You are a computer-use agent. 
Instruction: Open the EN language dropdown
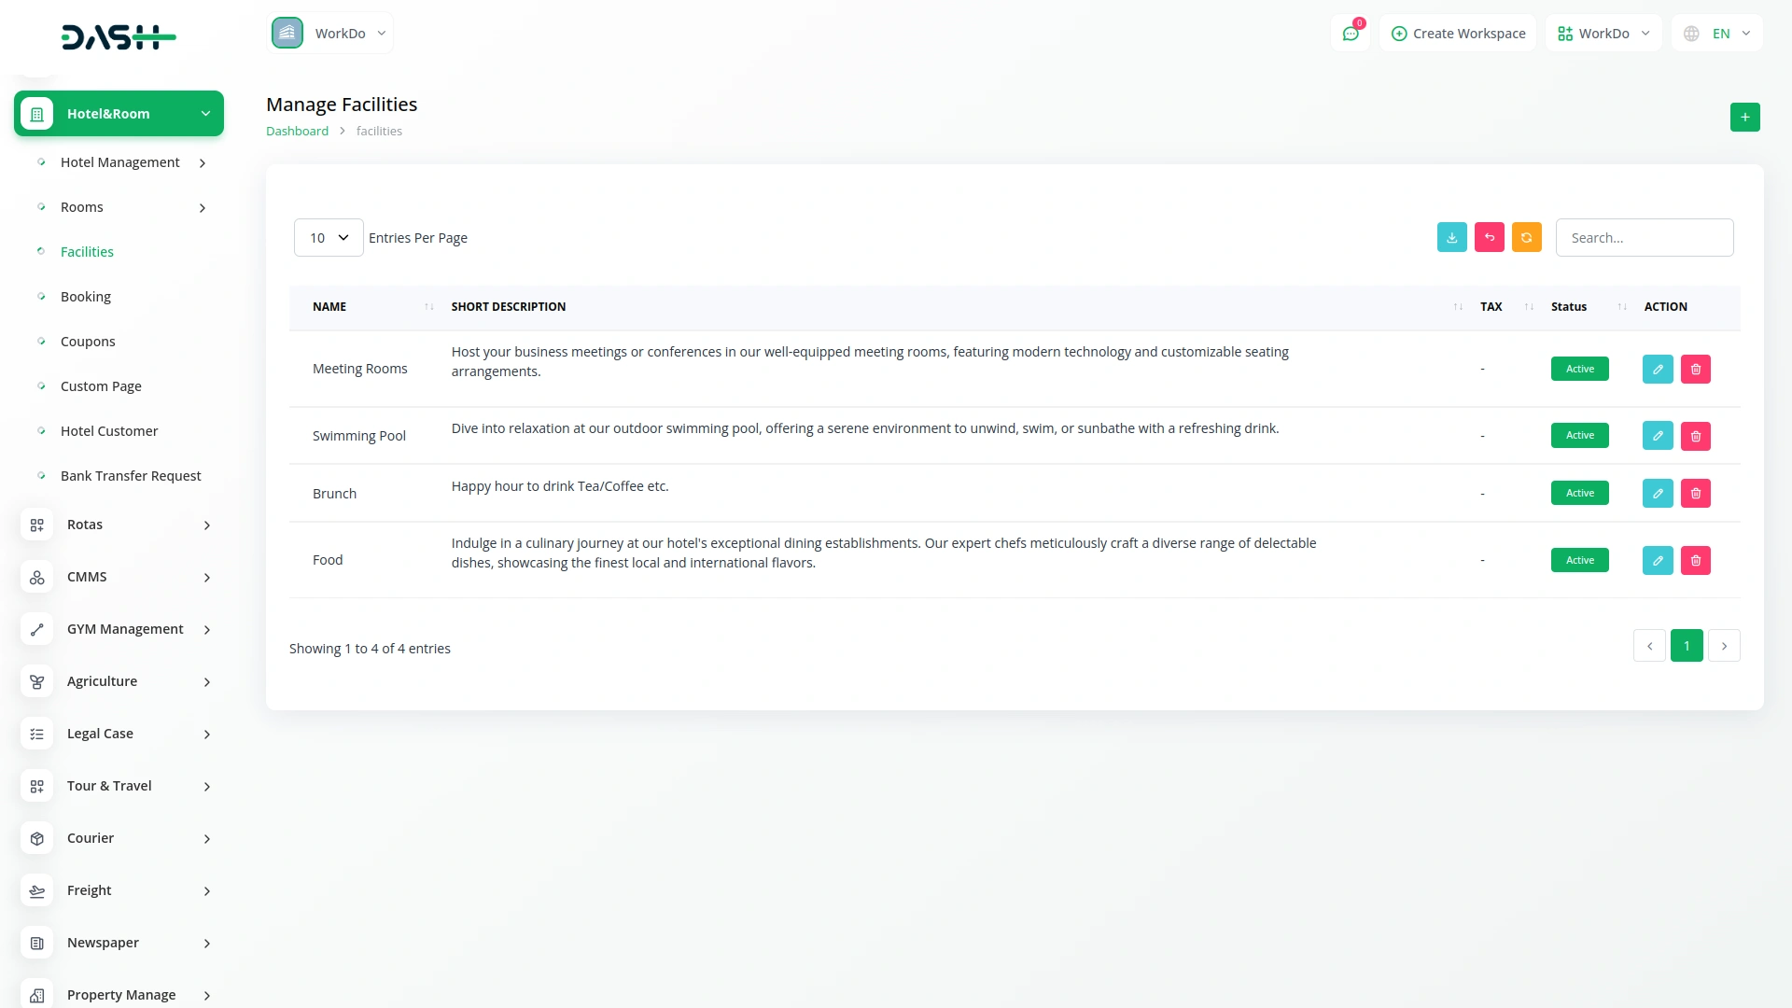1717,34
